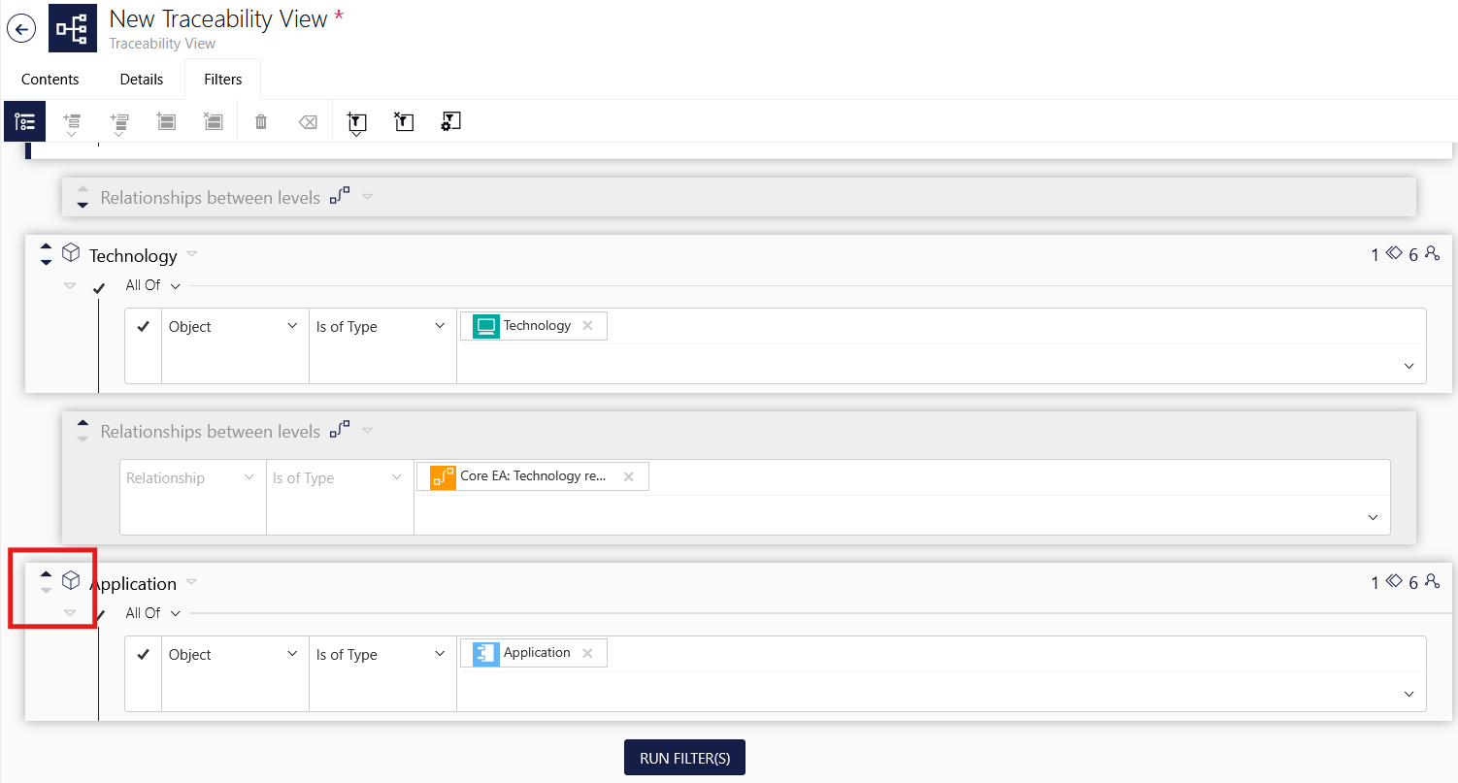Toggle the checkmark beside the Application Object row

tap(144, 655)
